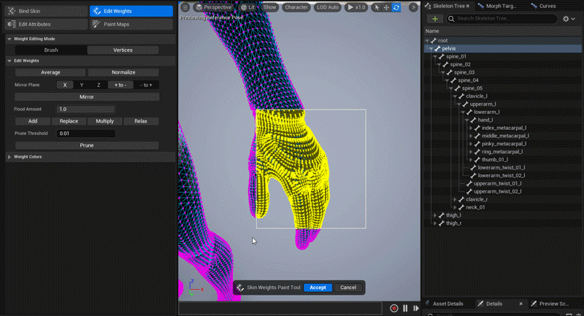
Task: Open playback speed x1.0 menu
Action: pos(356,7)
